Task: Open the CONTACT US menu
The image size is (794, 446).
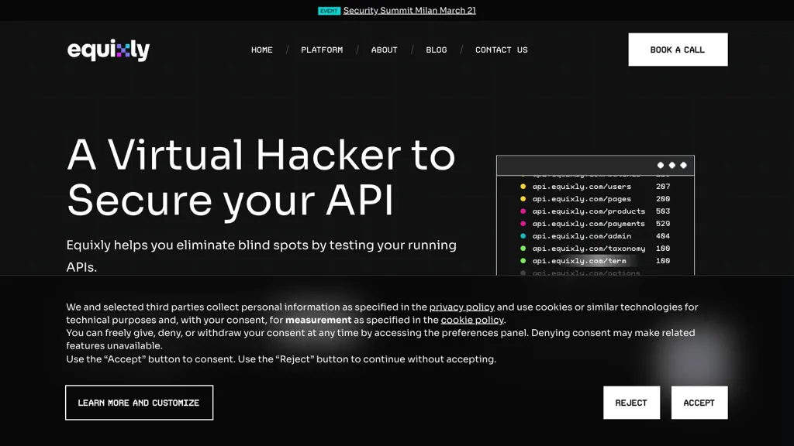Action: point(501,50)
